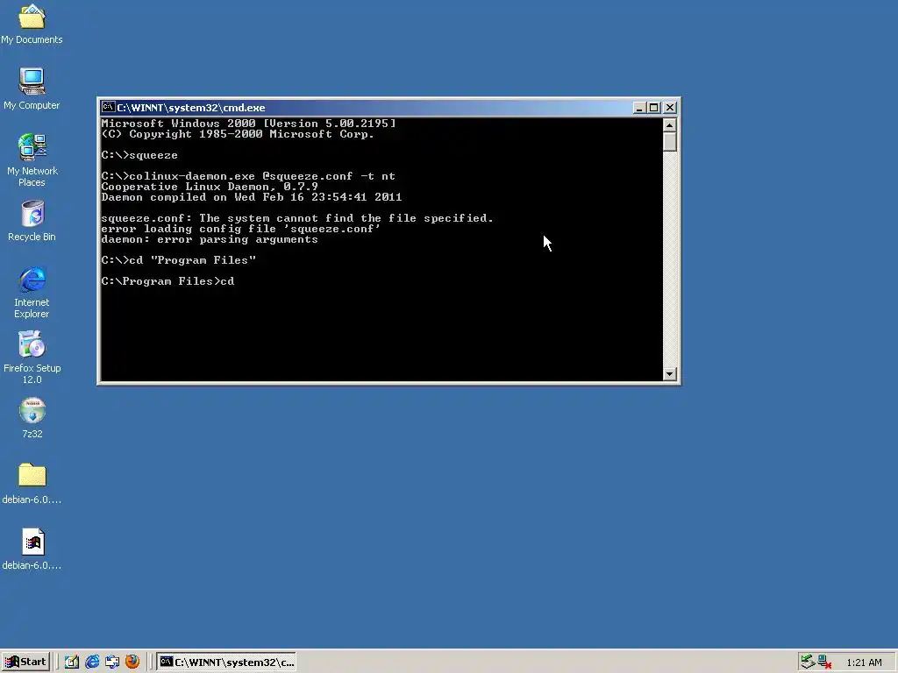
Task: Select the Firefox Setup 12.0 installer icon
Action: coord(32,358)
